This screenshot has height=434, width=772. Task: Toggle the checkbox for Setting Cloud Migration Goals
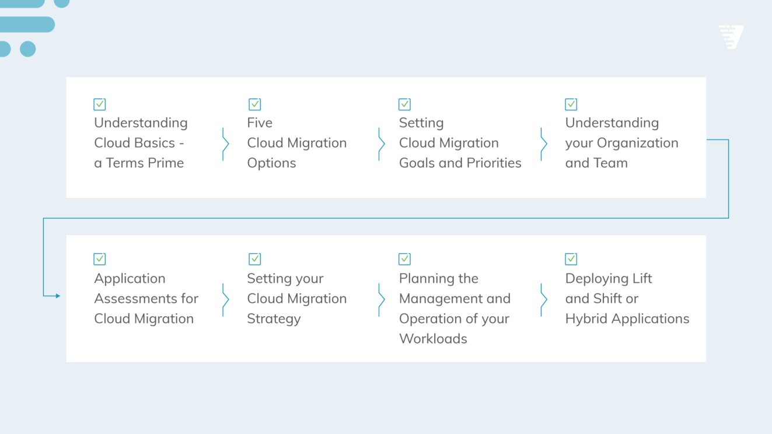coord(404,104)
